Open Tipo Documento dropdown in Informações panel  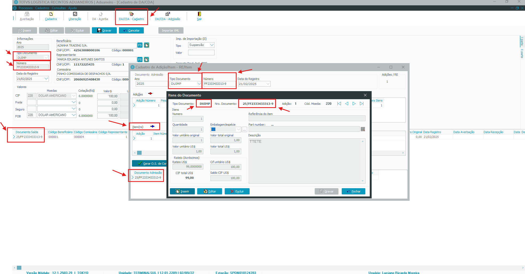point(46,57)
